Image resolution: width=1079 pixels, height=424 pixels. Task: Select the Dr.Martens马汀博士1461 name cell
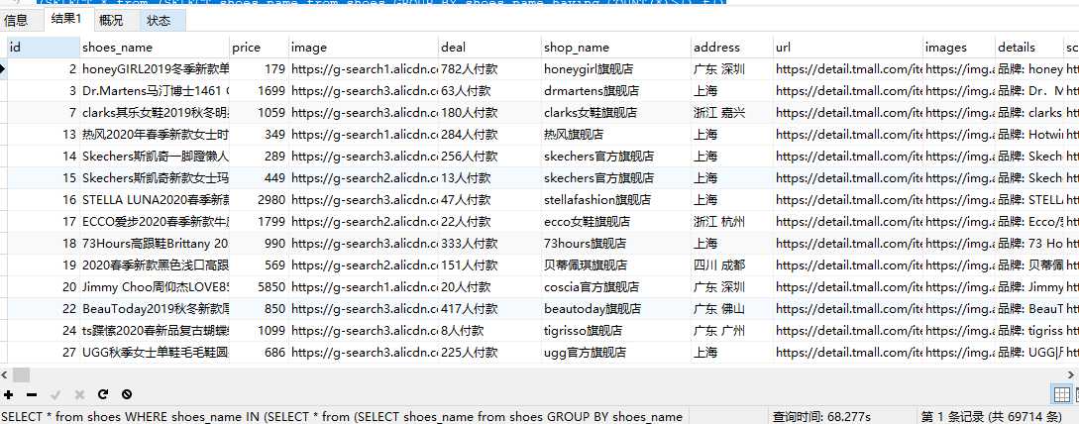[155, 91]
